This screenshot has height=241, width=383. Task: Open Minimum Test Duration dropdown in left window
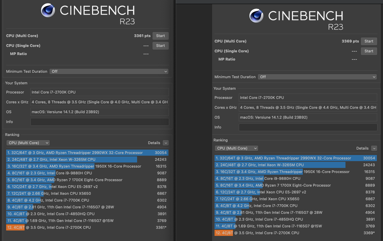coord(109,71)
